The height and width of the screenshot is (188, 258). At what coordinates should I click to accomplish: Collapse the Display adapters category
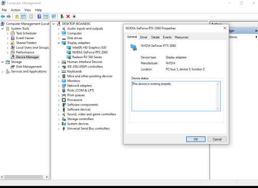click(x=59, y=43)
